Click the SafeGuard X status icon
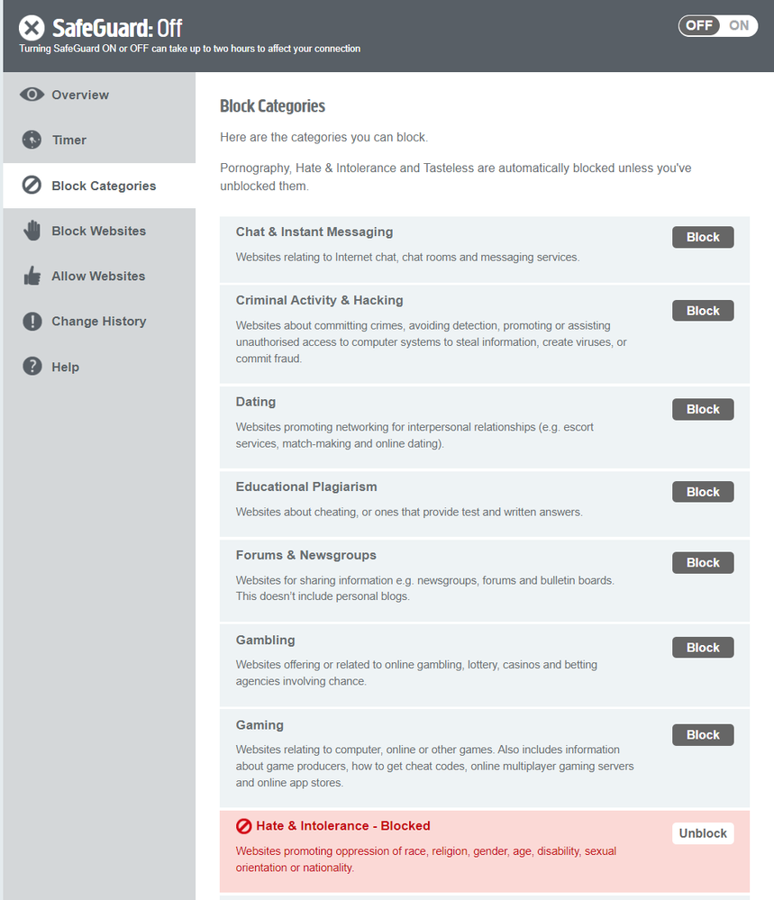774x900 pixels. tap(32, 28)
